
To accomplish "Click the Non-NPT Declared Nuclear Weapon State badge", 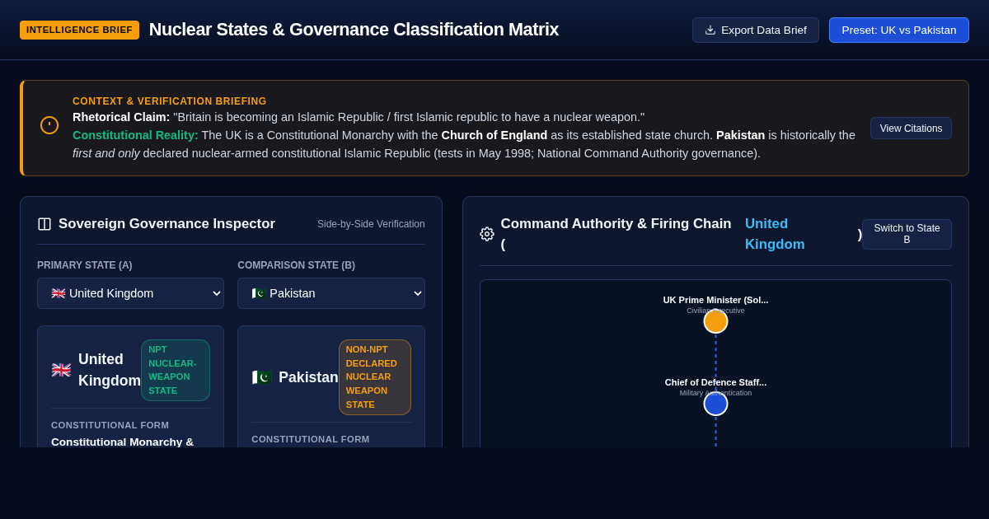I will click(375, 377).
